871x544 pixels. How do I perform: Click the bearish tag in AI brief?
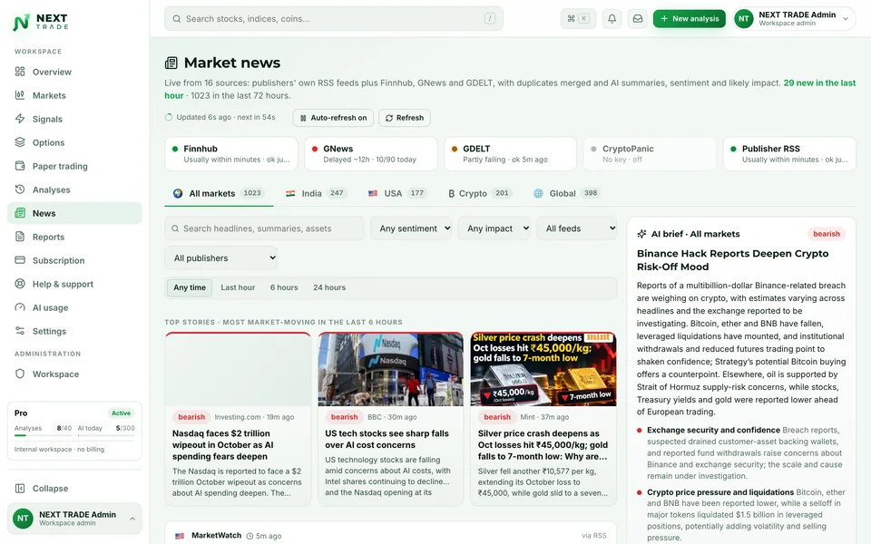point(826,234)
